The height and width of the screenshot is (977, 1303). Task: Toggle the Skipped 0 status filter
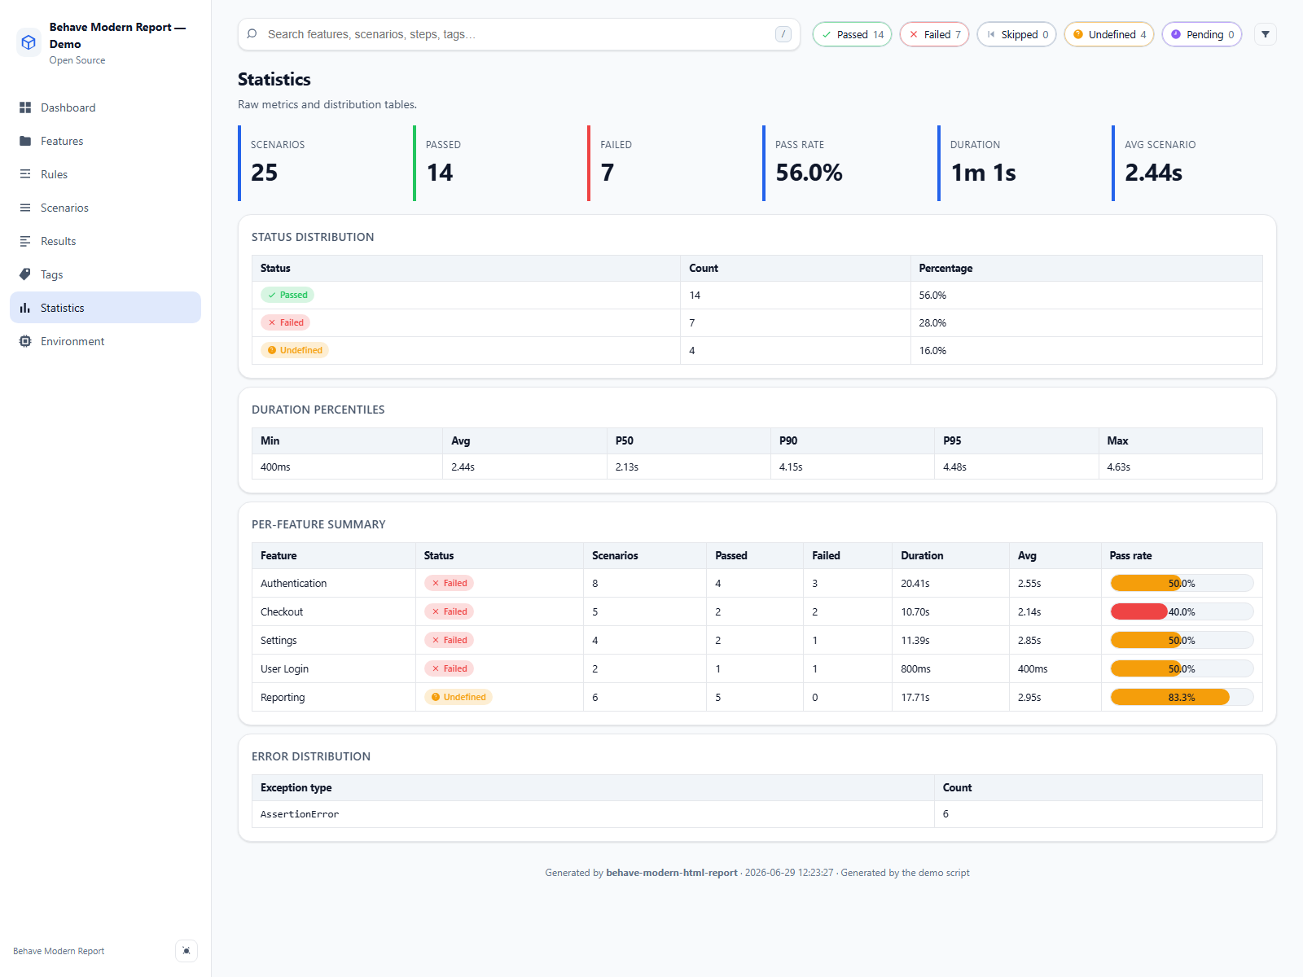pos(1017,34)
